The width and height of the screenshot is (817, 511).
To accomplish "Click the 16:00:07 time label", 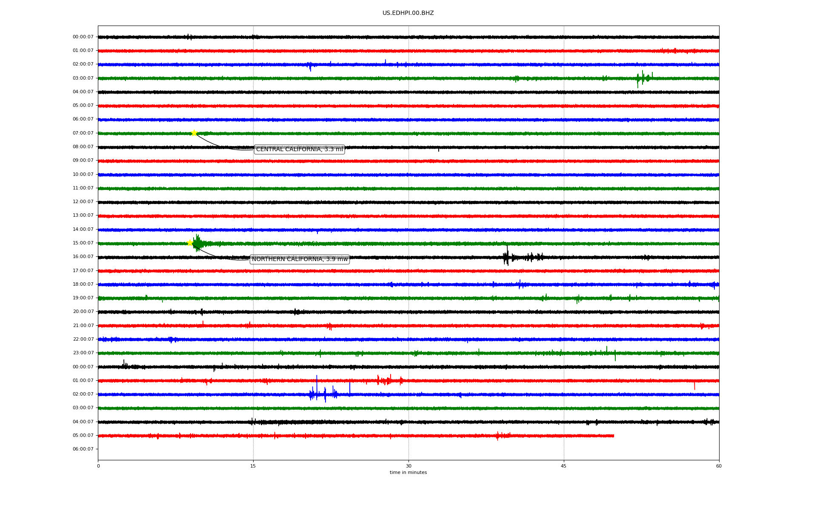I will [x=83, y=257].
